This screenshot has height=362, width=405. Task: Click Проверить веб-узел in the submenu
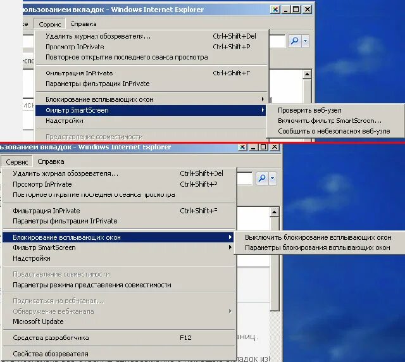[335, 110]
